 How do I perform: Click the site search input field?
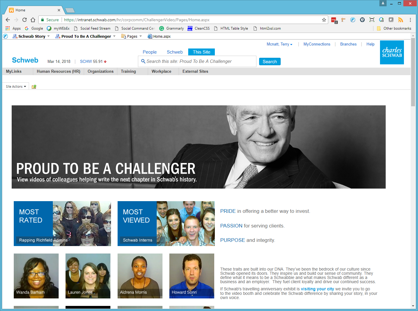(197, 61)
